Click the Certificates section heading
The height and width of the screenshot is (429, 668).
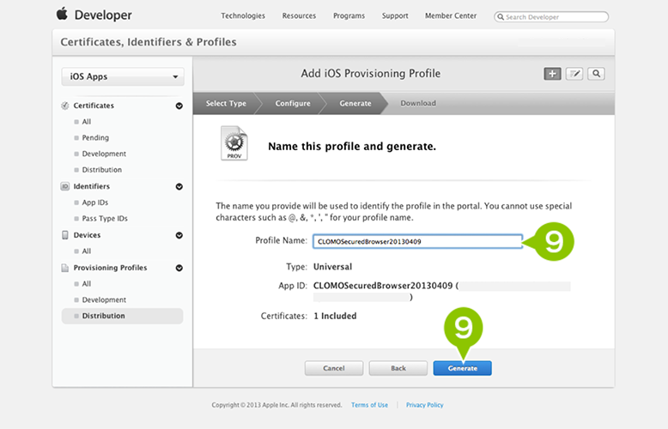click(94, 106)
